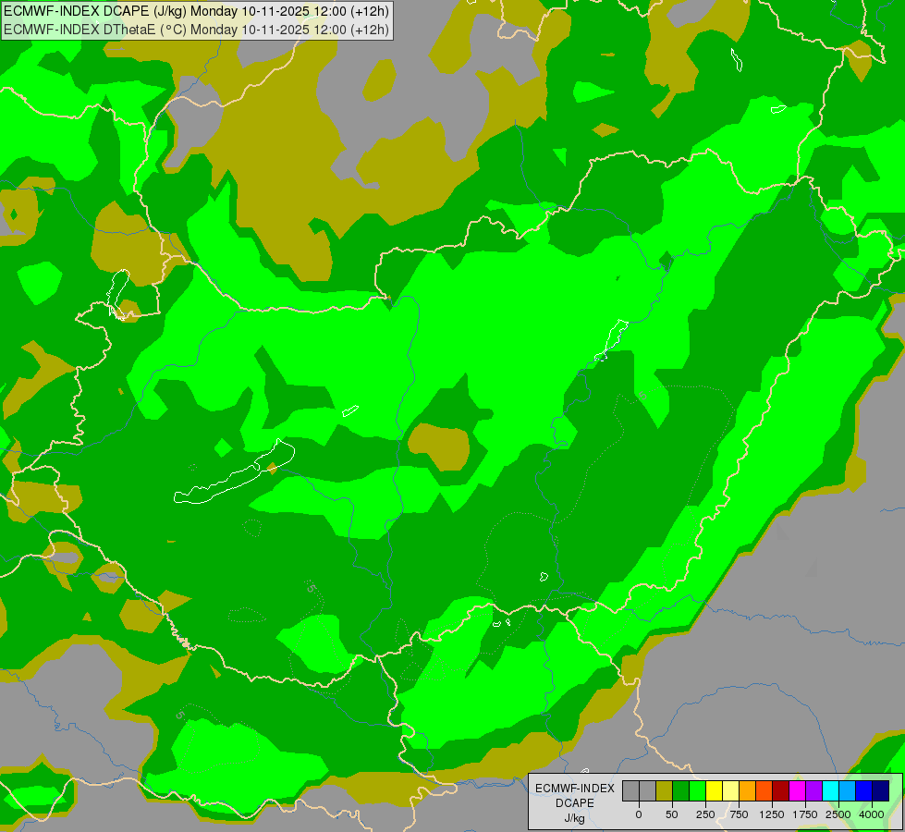Click the light blue legend swatch
905x832 pixels.
pos(848,790)
